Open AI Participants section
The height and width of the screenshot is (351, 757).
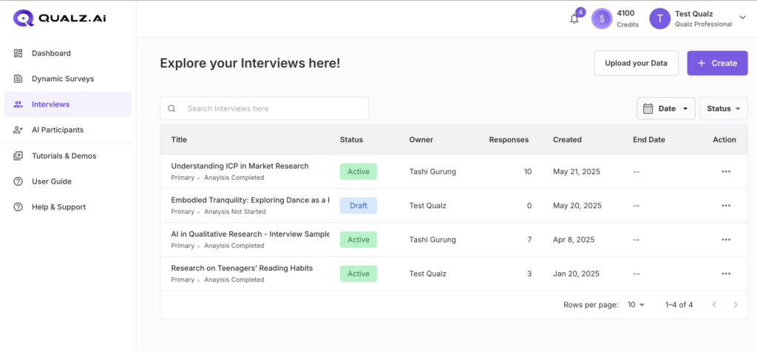57,130
